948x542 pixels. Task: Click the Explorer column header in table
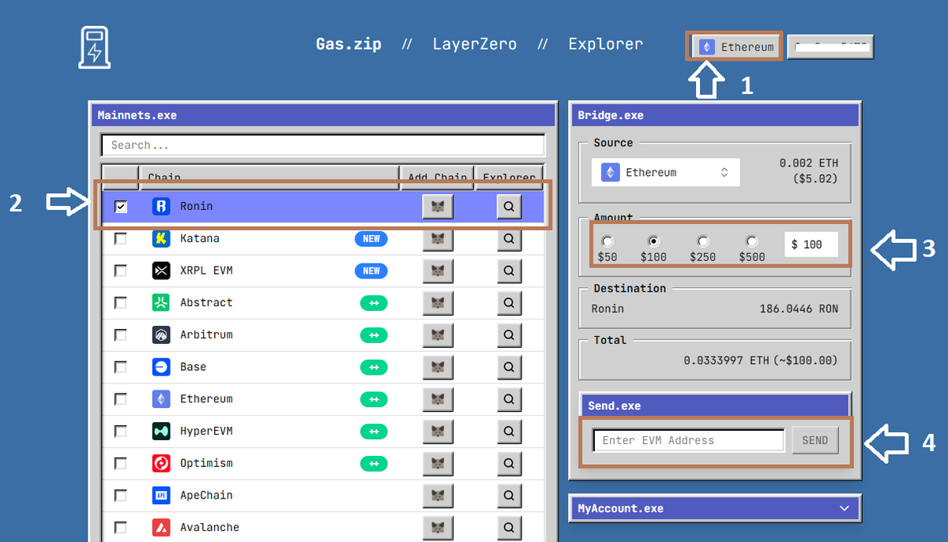coord(510,177)
